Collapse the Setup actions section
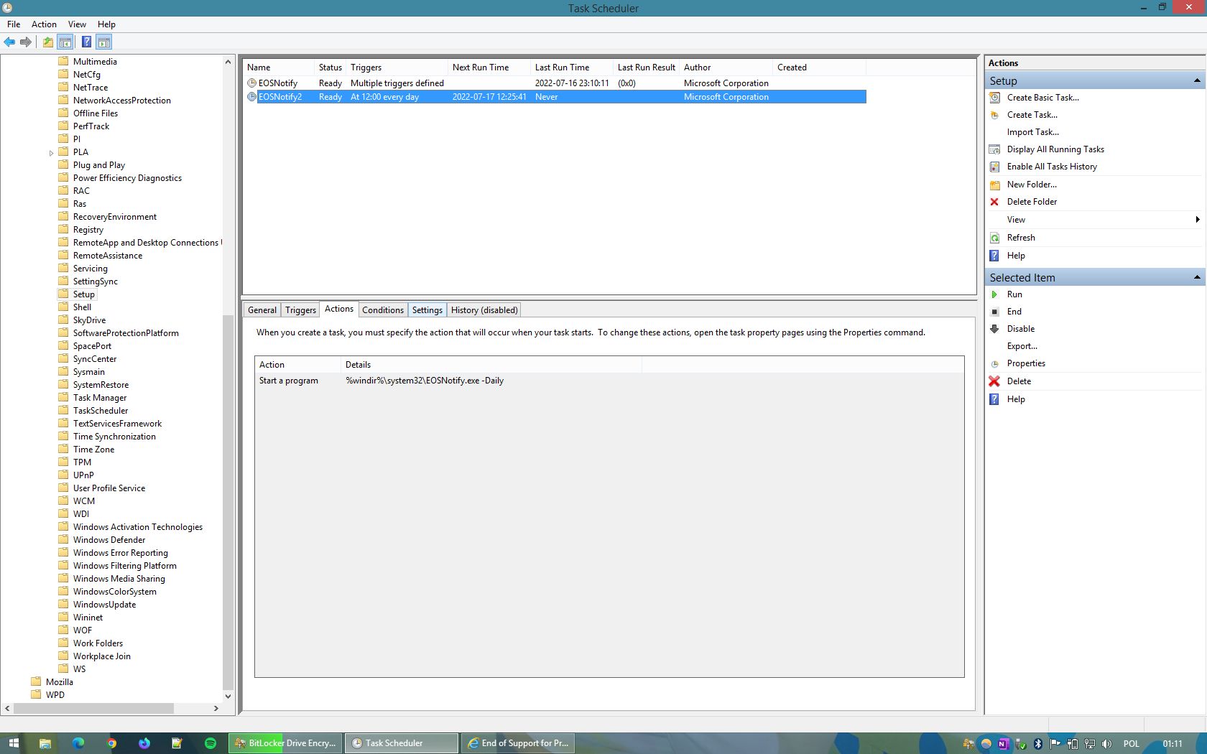This screenshot has width=1207, height=754. pyautogui.click(x=1197, y=80)
